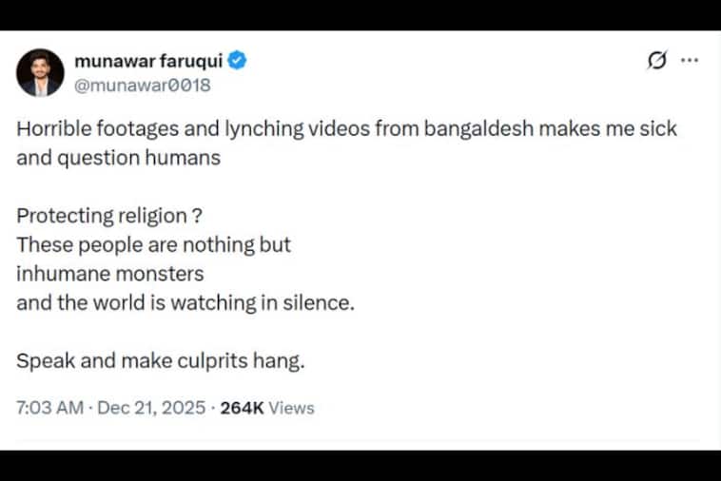Open the @munawar0018 handle link

click(142, 85)
